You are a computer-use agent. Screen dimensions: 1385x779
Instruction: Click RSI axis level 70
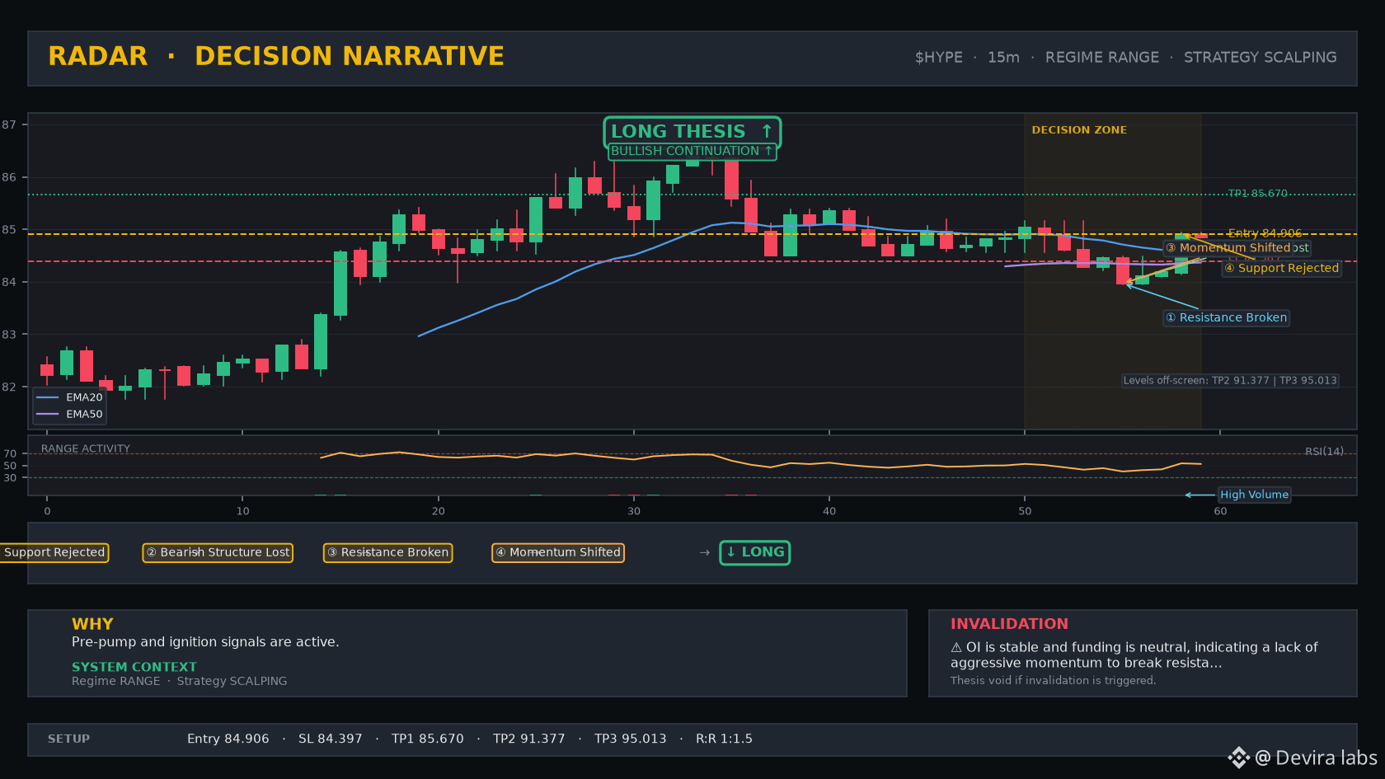10,453
